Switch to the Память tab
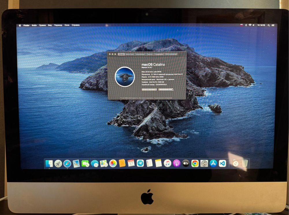Screen dimensions: 289x215 point(150,54)
